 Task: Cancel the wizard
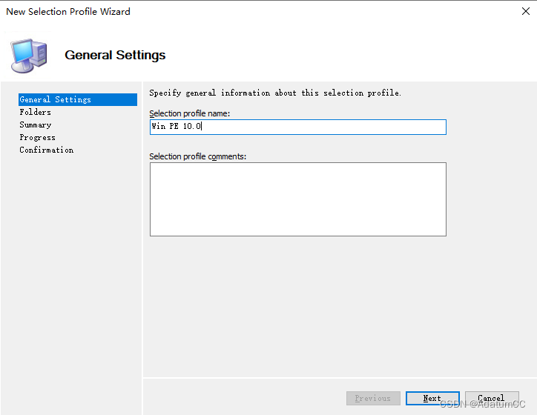(x=491, y=398)
